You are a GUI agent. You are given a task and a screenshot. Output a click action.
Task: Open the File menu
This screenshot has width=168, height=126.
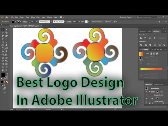click(12, 17)
